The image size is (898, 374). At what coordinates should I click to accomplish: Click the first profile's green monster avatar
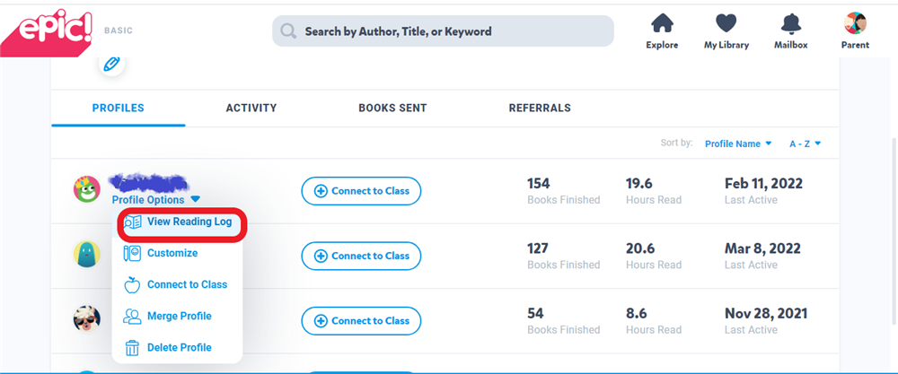tap(87, 189)
